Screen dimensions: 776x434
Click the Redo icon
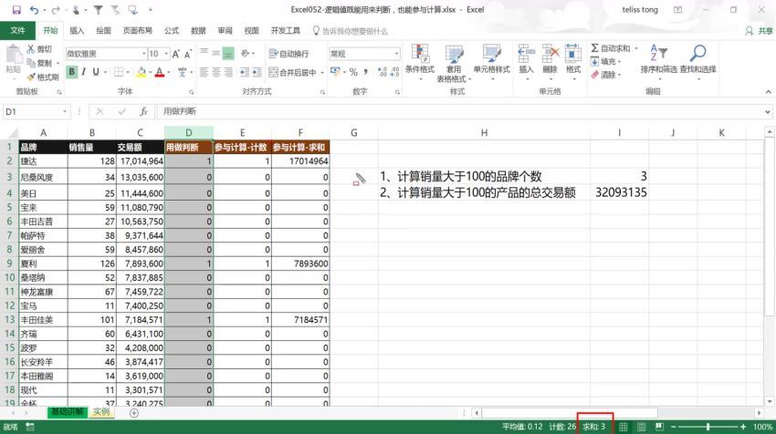pos(56,9)
